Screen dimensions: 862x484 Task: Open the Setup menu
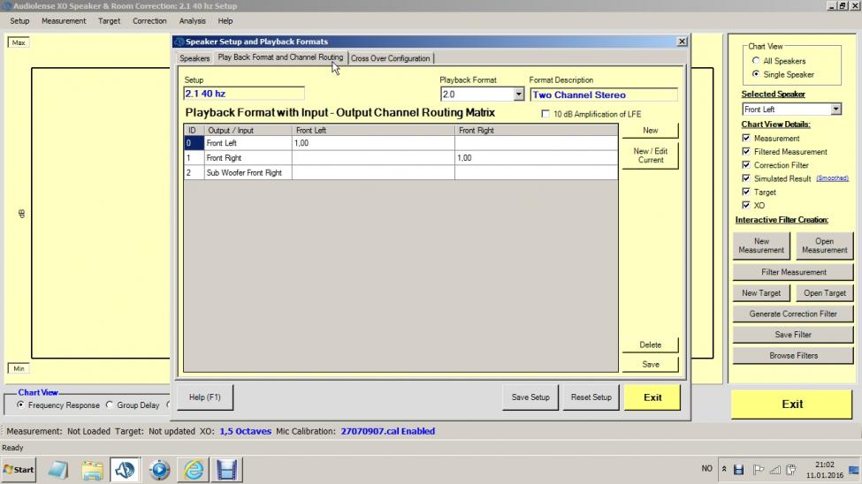tap(19, 21)
